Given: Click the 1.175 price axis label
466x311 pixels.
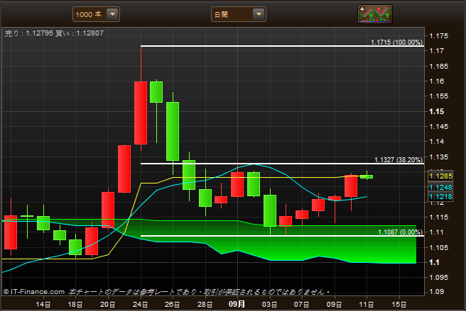Looking at the screenshot, I should tap(439, 36).
